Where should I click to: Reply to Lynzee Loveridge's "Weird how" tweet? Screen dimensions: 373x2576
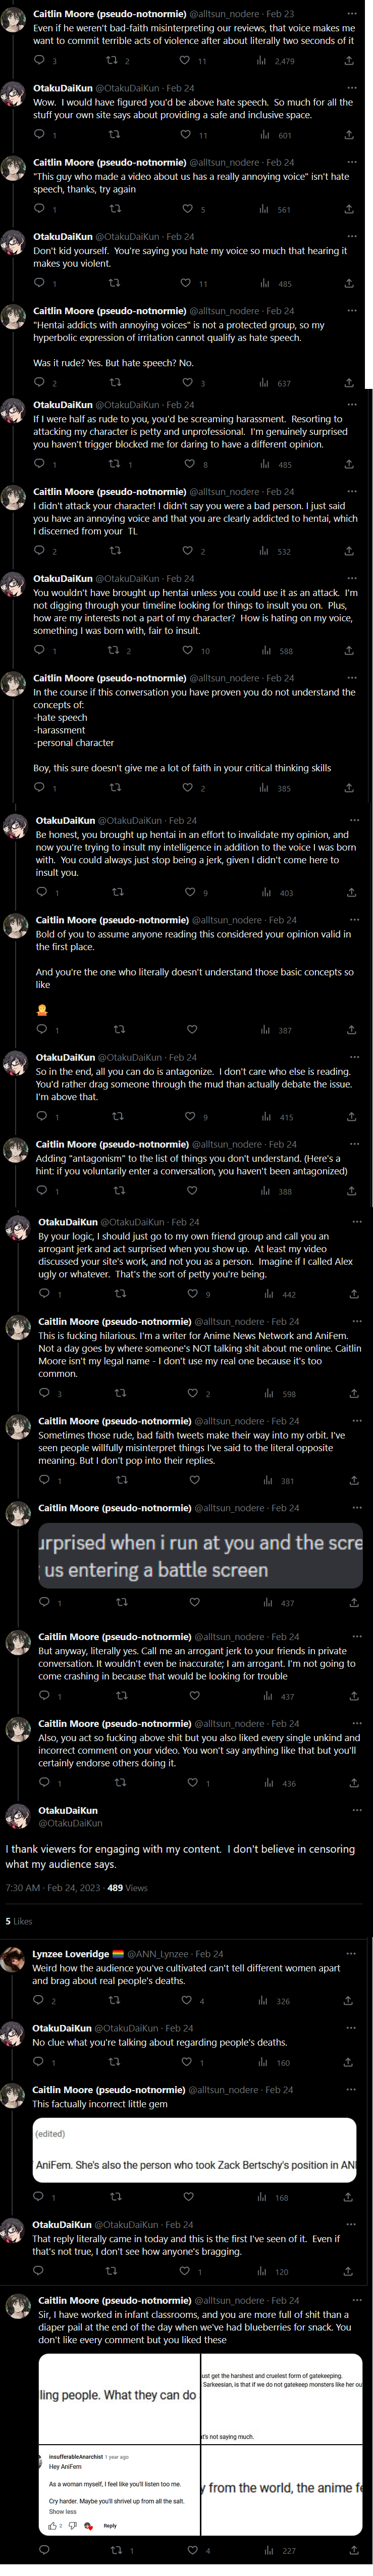tap(38, 2000)
